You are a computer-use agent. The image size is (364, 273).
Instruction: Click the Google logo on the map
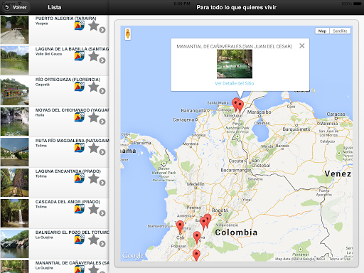(x=133, y=256)
